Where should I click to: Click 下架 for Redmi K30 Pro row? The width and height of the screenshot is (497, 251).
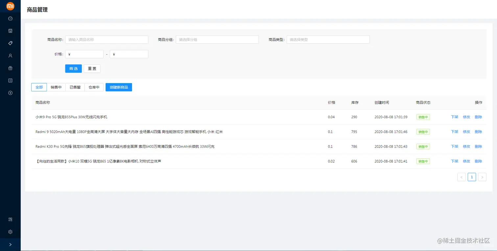tap(455, 147)
